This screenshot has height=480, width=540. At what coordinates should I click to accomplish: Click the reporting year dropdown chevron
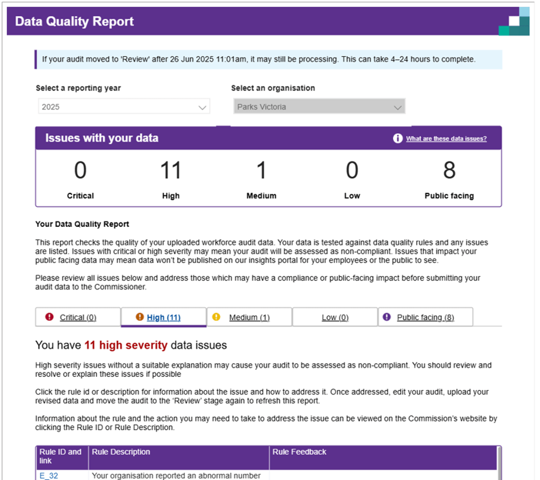click(x=202, y=107)
